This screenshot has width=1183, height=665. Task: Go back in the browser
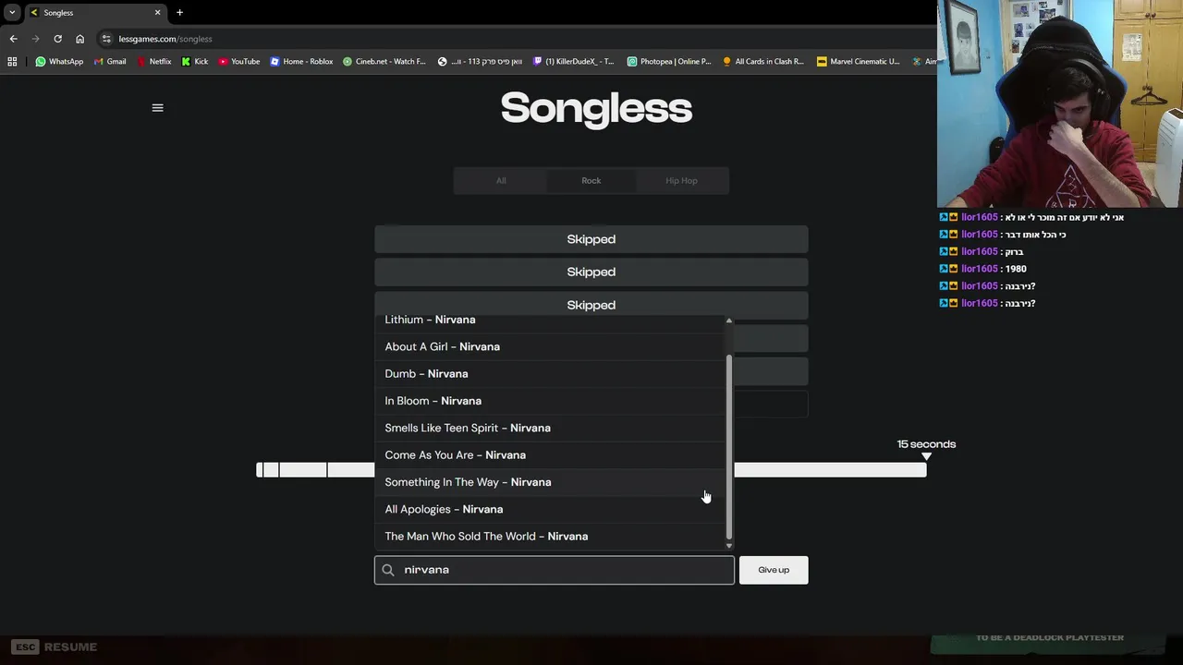13,39
